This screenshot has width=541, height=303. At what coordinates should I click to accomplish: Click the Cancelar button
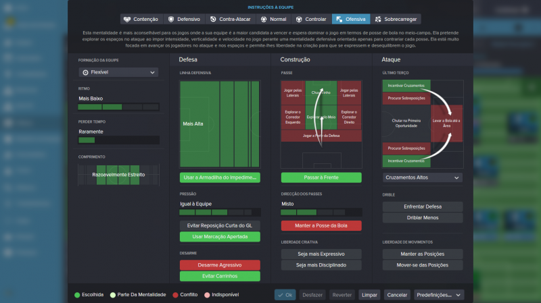pyautogui.click(x=397, y=295)
